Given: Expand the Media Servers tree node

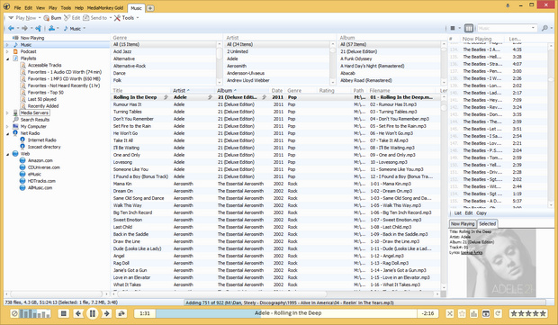Looking at the screenshot, I should coord(7,113).
